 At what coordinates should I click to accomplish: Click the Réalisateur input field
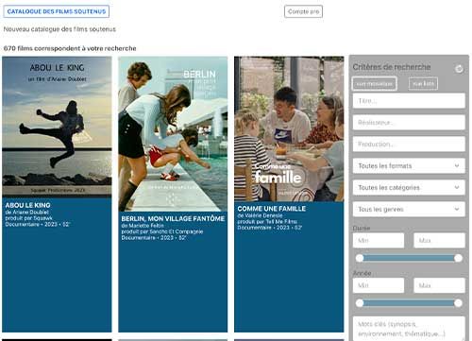click(x=409, y=122)
